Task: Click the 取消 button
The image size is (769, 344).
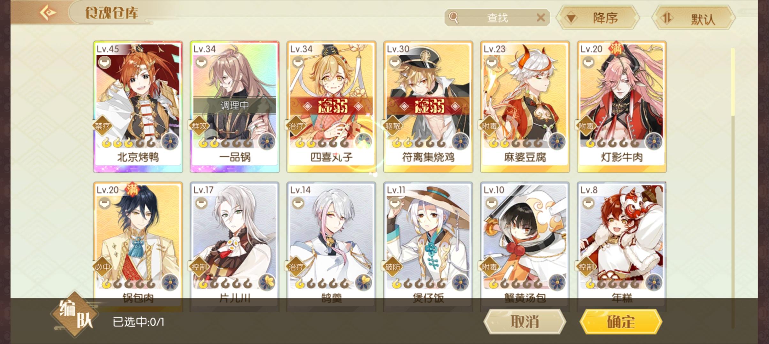Action: click(x=524, y=321)
